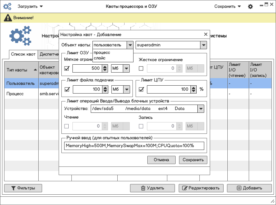Viewport: 276px width, 205px height.
Task: Click the gears app icon at top-left
Action: pos(8,7)
